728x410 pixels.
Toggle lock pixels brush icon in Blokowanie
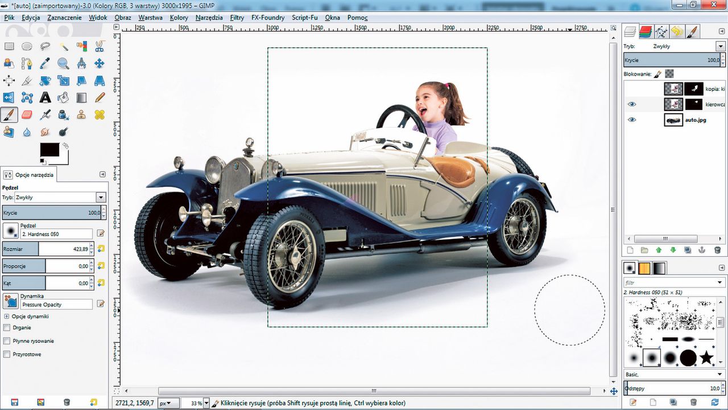657,73
